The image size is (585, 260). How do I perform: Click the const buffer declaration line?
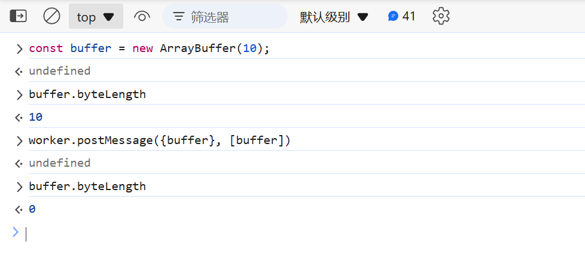point(150,48)
